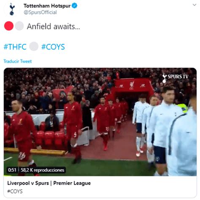Click the Anfield awaits tweet text
This screenshot has height=200, width=200.
pos(54,26)
